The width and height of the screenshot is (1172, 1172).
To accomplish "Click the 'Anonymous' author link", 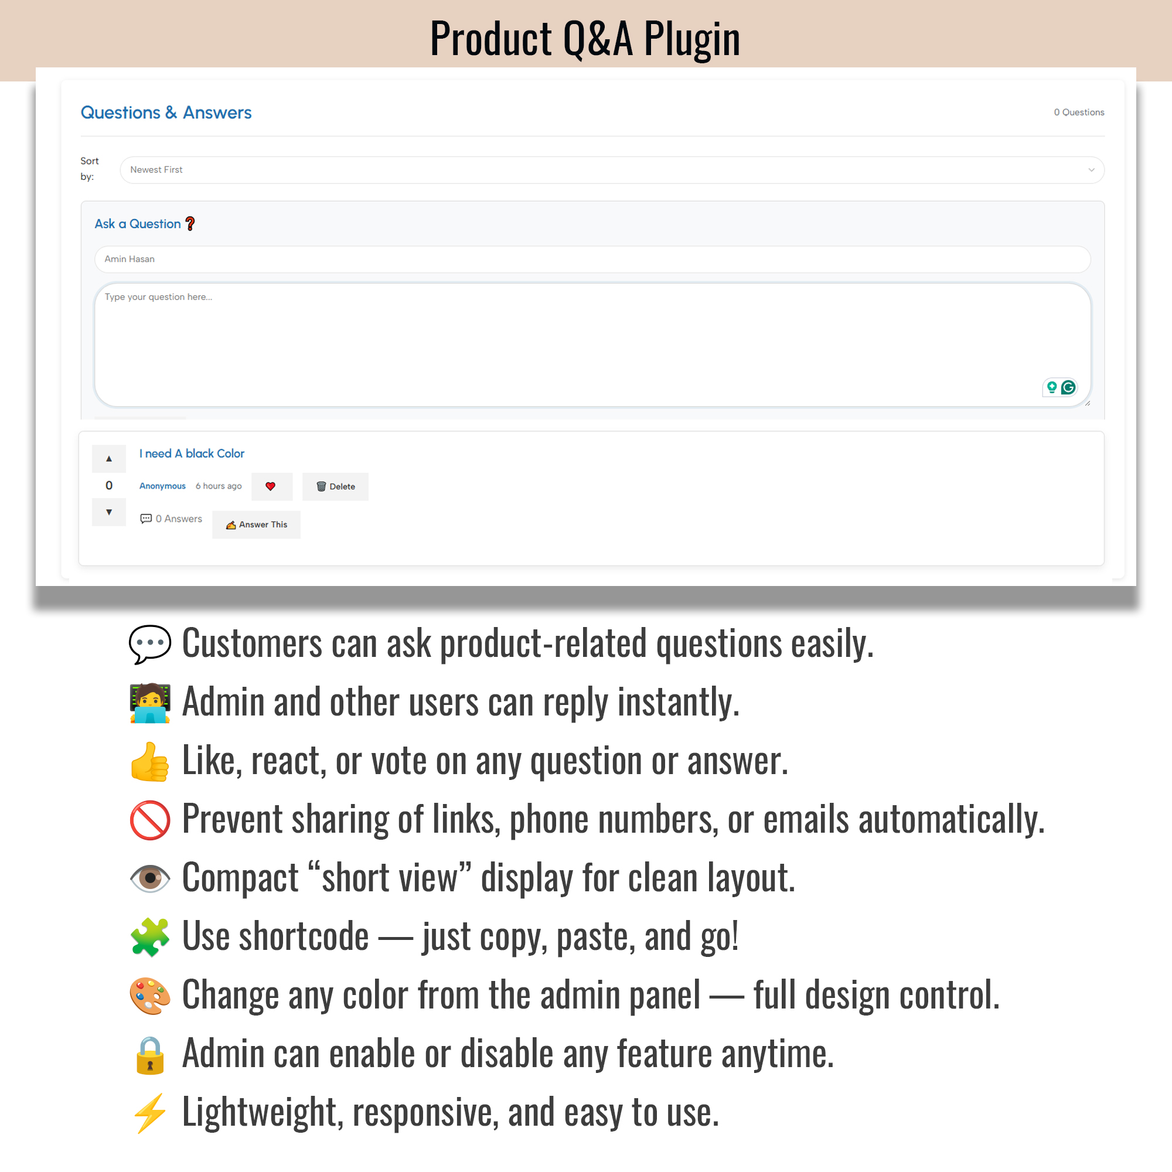I will pos(162,486).
